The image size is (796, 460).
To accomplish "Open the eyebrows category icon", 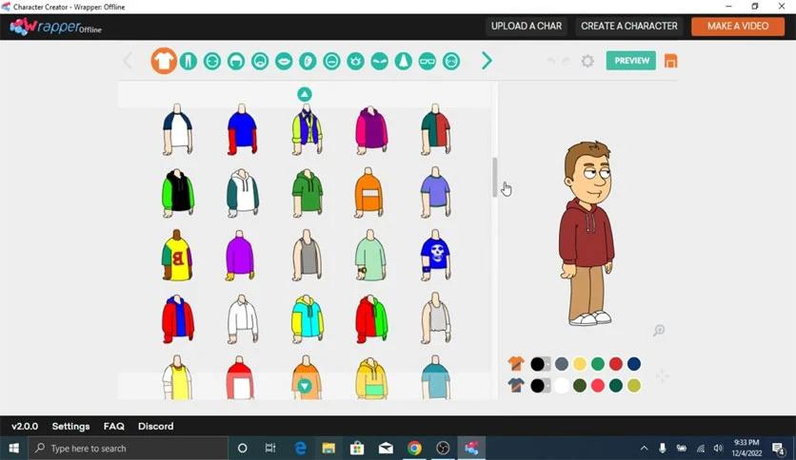I will point(380,61).
